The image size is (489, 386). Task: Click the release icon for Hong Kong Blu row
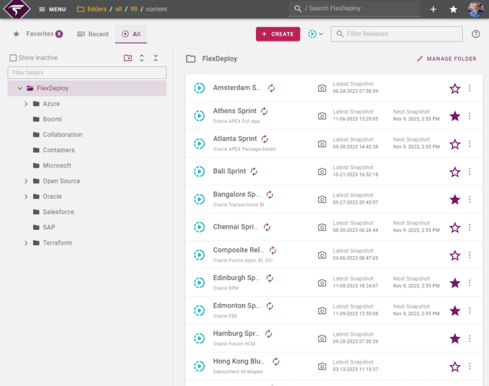coord(199,366)
